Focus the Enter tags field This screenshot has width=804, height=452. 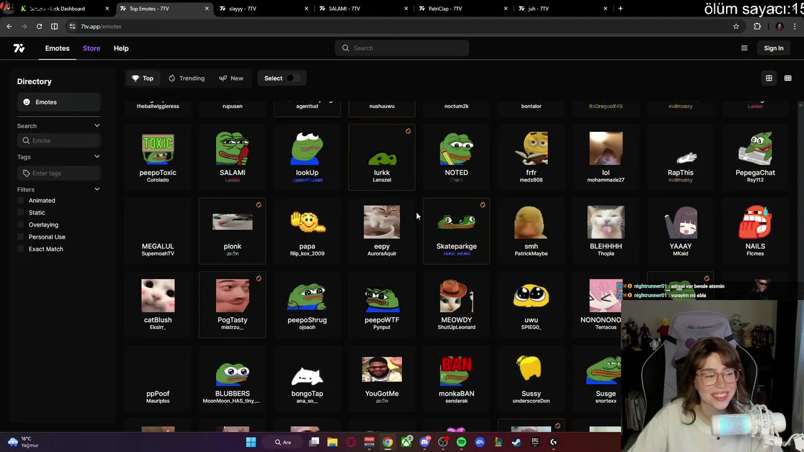59,173
